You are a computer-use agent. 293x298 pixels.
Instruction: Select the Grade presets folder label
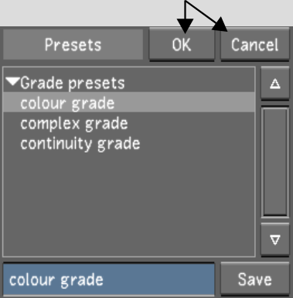73,83
